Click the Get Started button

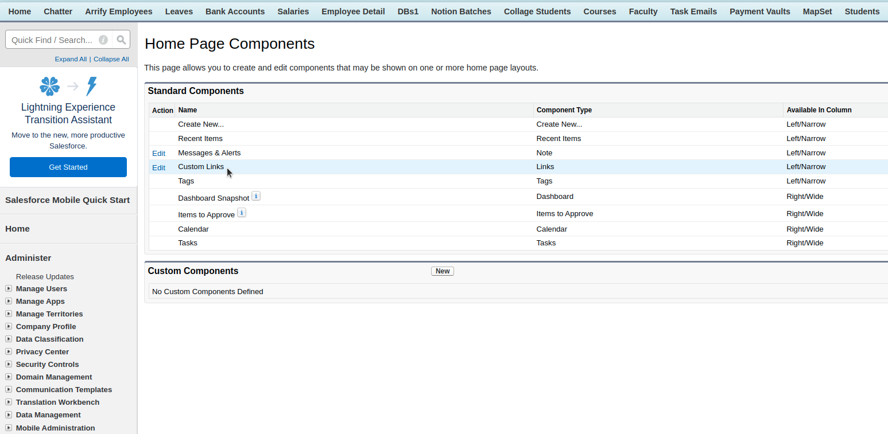point(68,167)
